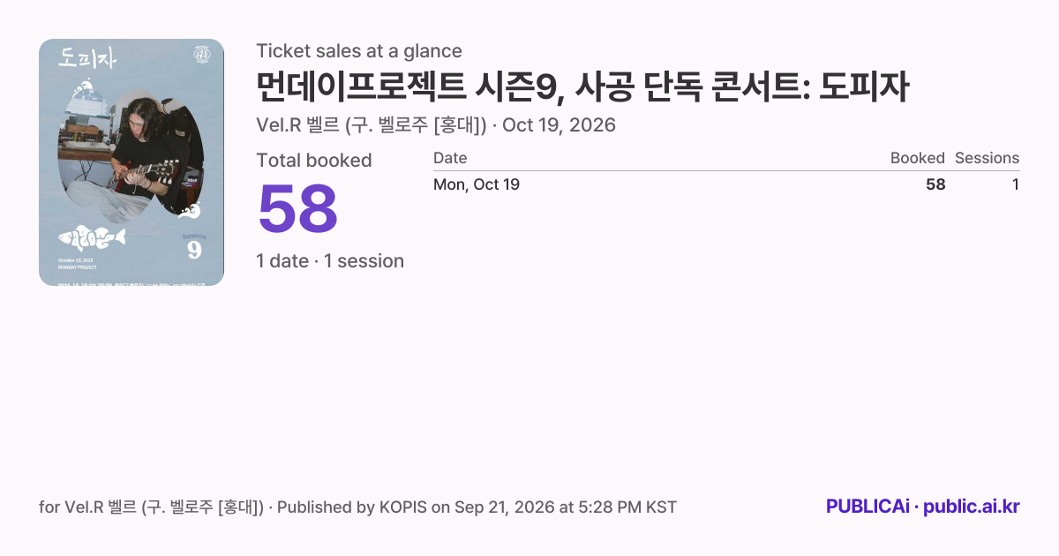
Task: Click the 도피자 title on poster
Action: click(x=87, y=58)
